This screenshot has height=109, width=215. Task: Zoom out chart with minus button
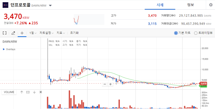pos(105,84)
